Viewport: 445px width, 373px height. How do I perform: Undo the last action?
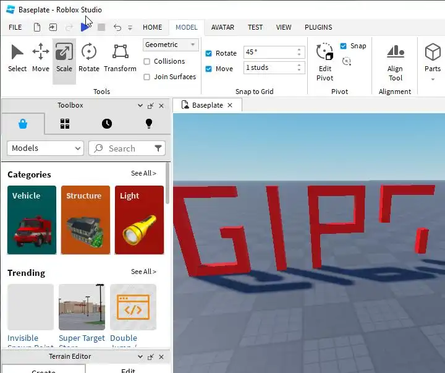[117, 27]
